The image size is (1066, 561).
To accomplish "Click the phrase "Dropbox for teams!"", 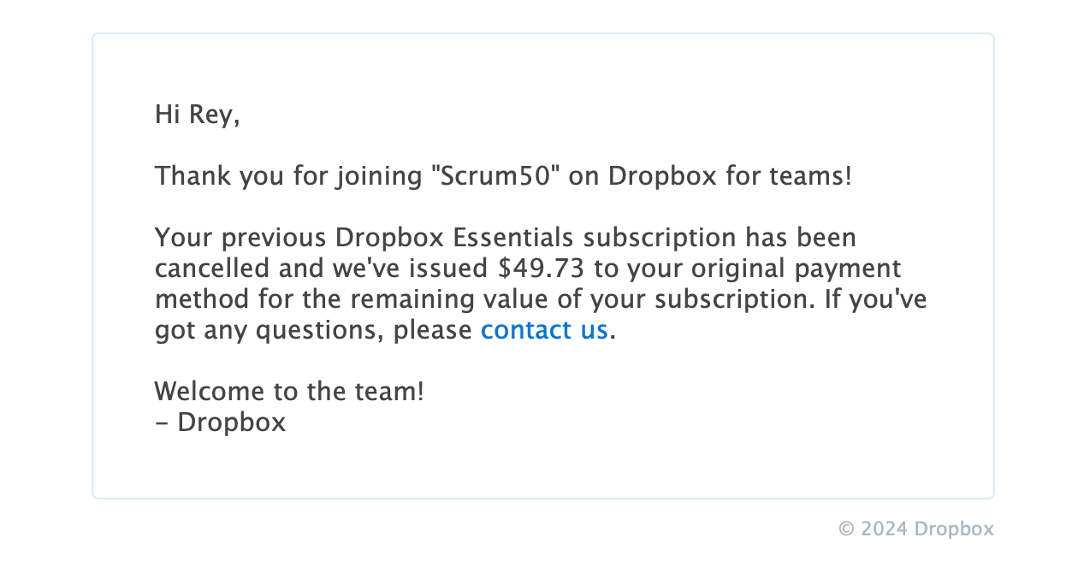I will (x=730, y=177).
